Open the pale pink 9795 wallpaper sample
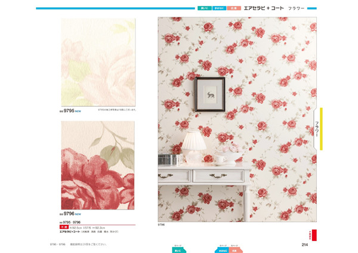 pyautogui.click(x=98, y=62)
